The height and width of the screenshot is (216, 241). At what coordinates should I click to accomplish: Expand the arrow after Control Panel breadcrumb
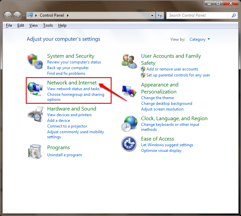click(68, 15)
